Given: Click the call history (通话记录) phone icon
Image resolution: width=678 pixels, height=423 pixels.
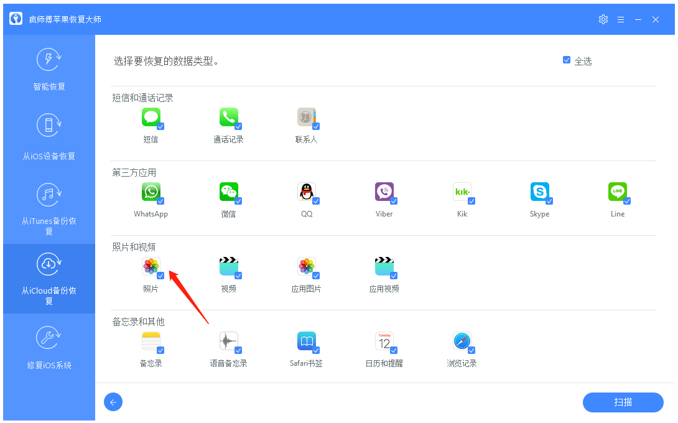Looking at the screenshot, I should tap(229, 117).
